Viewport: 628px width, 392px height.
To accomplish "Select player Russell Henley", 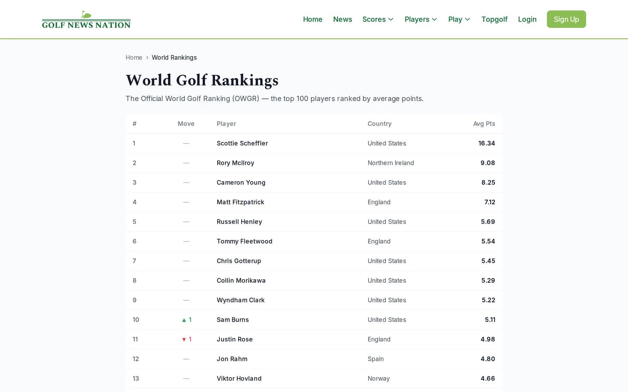I will click(x=239, y=222).
